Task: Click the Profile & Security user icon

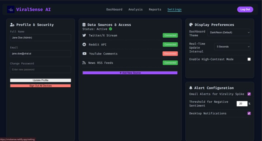Action: click(x=12, y=25)
